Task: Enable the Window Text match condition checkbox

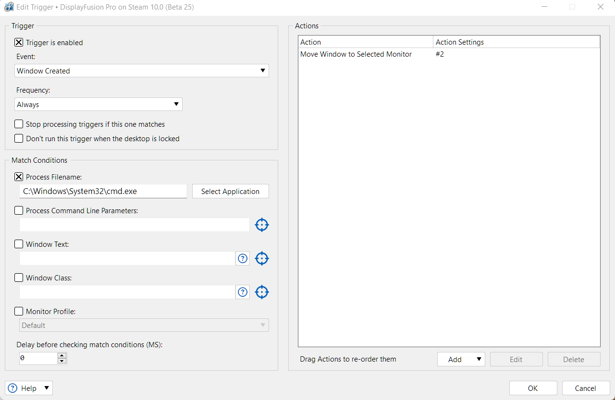Action: point(19,244)
